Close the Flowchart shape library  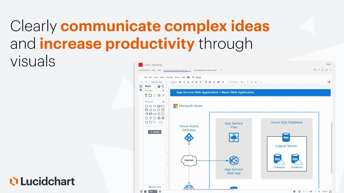tap(163, 102)
